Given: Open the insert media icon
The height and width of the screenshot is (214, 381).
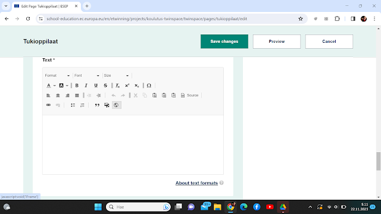Looking at the screenshot, I should click(107, 105).
